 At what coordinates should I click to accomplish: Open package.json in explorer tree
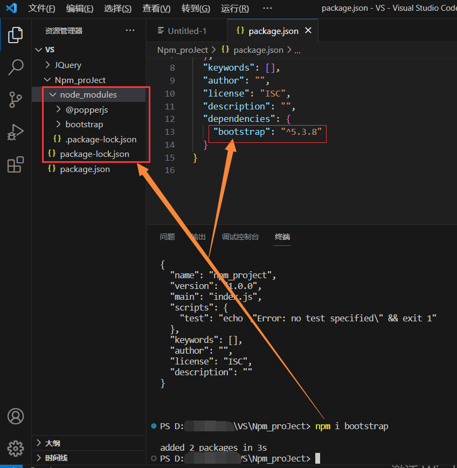click(x=85, y=169)
